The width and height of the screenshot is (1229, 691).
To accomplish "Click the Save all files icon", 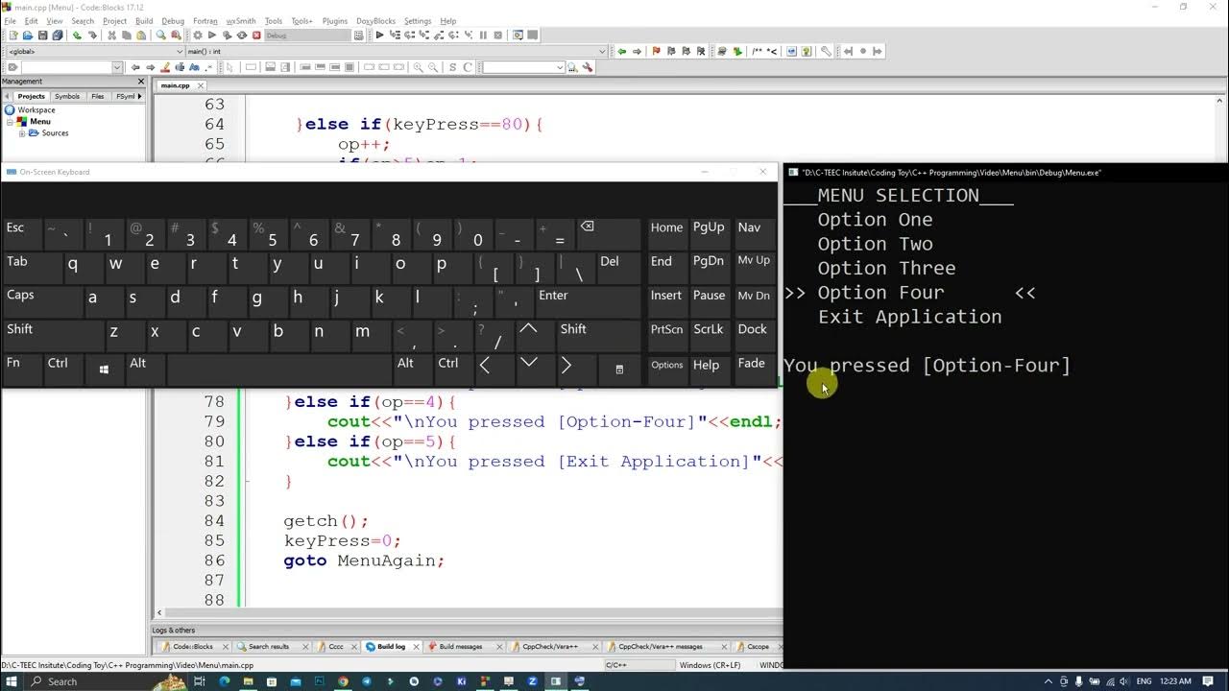I will pyautogui.click(x=57, y=35).
